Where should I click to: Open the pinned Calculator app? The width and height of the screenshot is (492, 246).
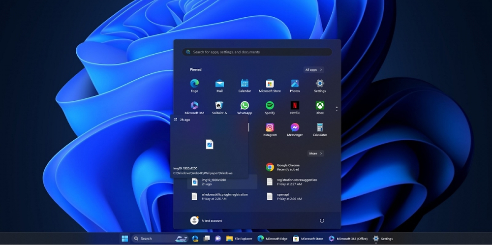pyautogui.click(x=320, y=129)
